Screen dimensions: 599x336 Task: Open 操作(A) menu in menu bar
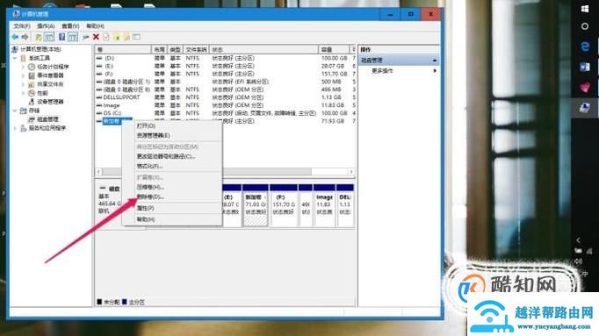46,26
